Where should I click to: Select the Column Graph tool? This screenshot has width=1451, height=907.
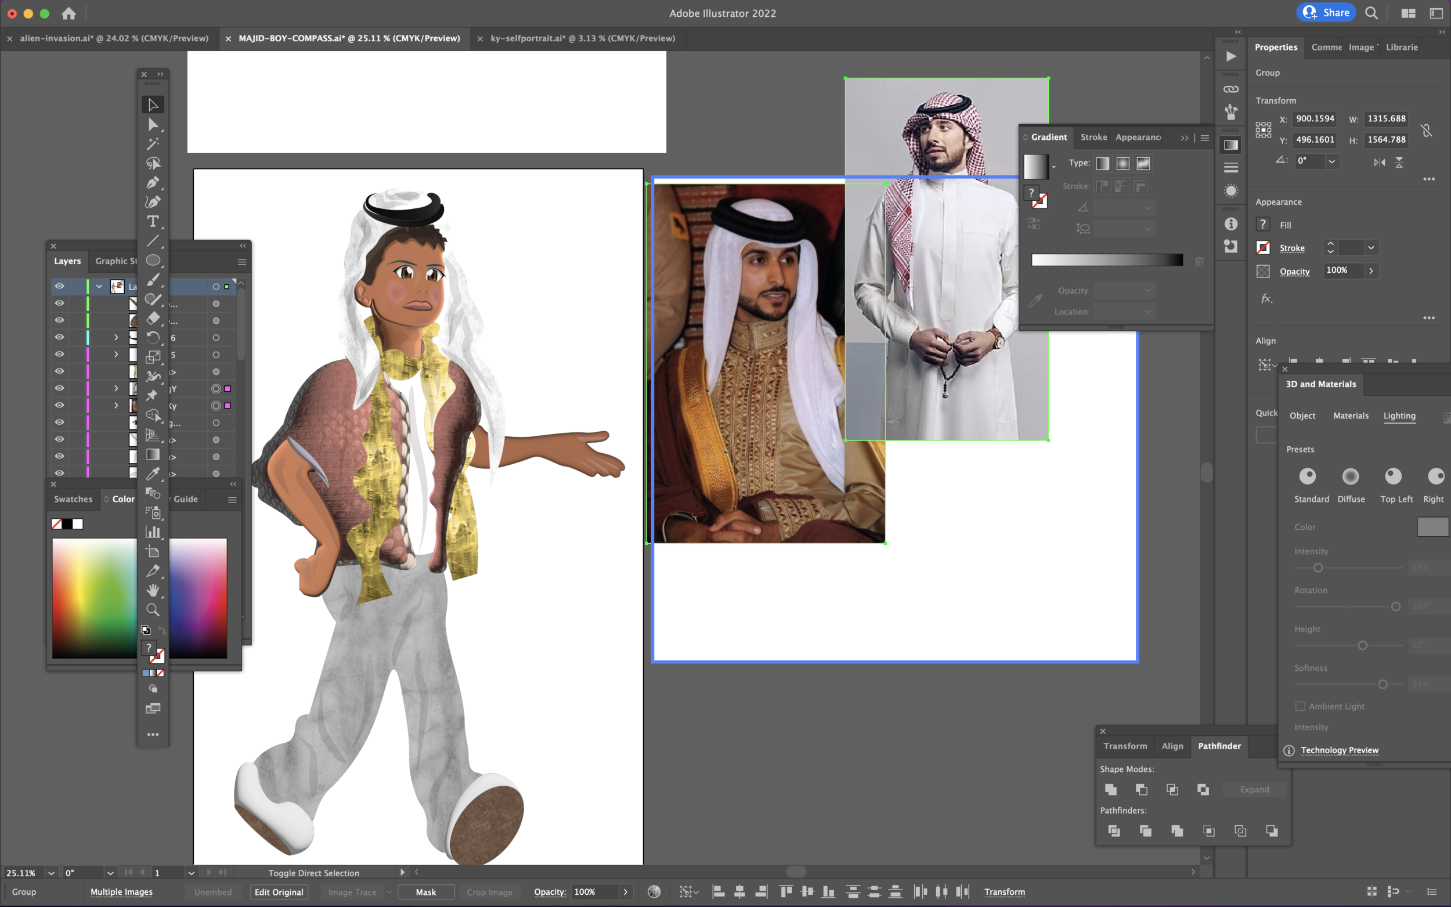(153, 532)
